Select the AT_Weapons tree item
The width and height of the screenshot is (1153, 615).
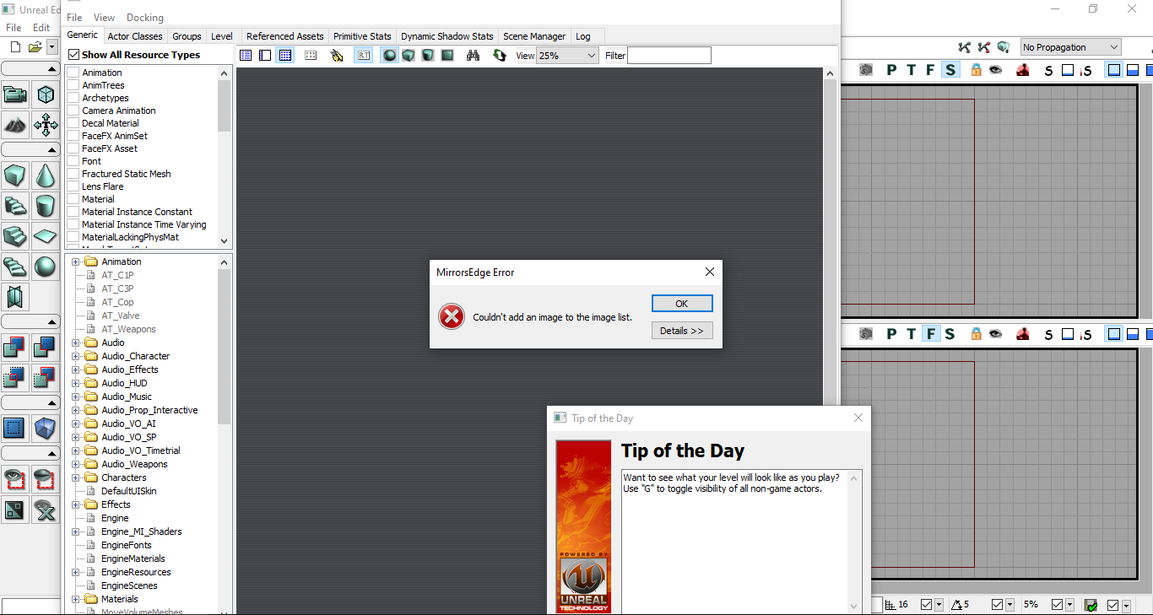(x=128, y=329)
